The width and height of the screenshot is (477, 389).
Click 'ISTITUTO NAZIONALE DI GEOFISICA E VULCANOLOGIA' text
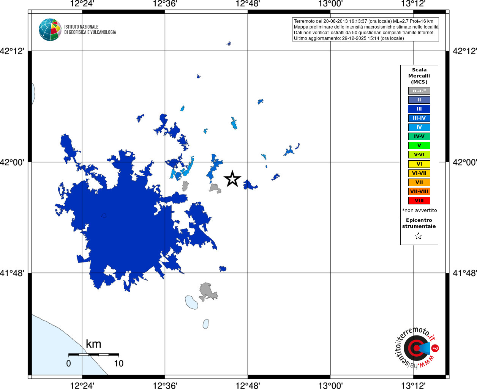[90, 30]
